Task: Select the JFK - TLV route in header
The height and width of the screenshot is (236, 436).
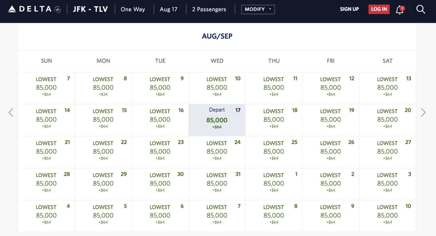Action: [90, 9]
